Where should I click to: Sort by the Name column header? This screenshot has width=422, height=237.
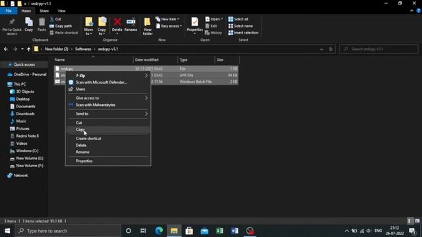click(x=93, y=60)
